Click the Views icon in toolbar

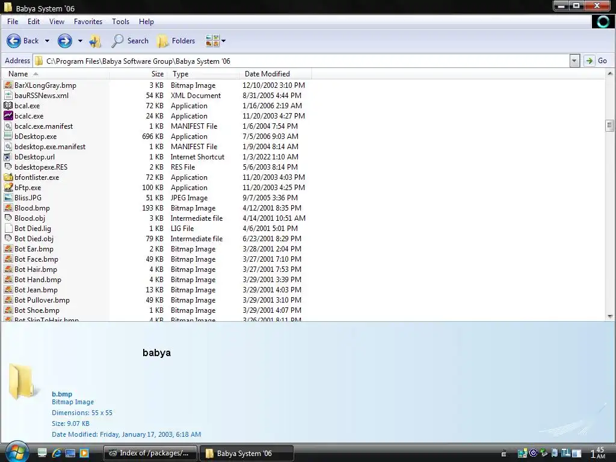click(x=212, y=41)
